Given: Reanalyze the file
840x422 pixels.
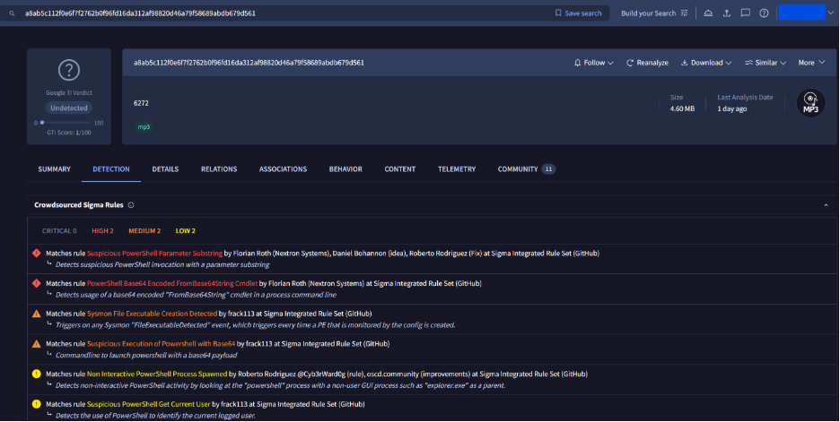Looking at the screenshot, I should click(647, 63).
